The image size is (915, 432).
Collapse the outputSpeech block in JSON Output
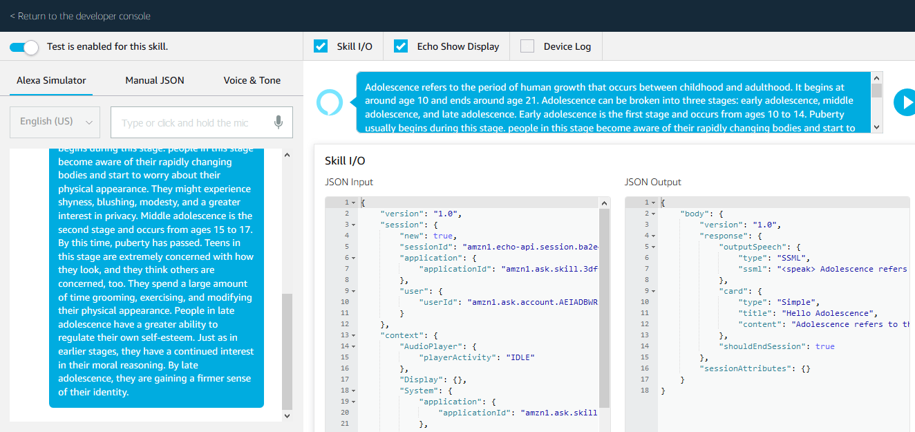click(653, 247)
